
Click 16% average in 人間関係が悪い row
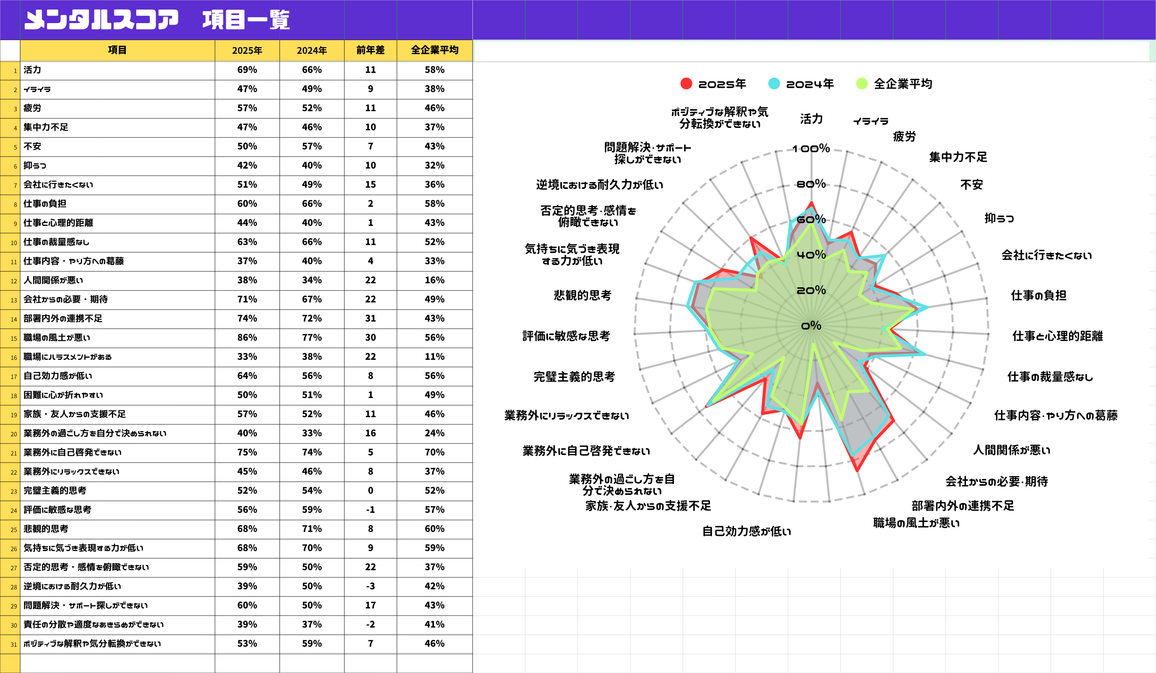434,281
